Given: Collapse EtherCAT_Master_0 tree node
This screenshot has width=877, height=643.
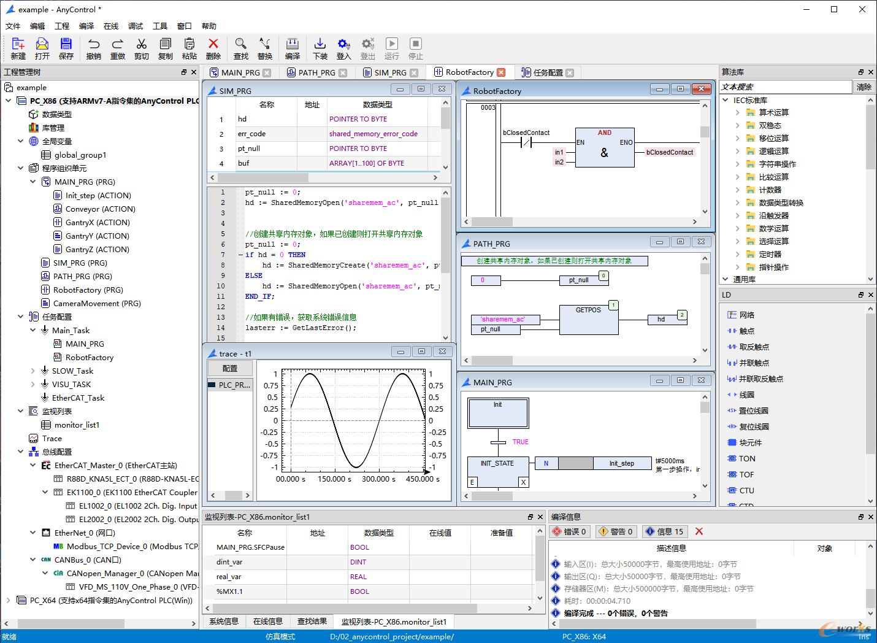Looking at the screenshot, I should [x=33, y=465].
